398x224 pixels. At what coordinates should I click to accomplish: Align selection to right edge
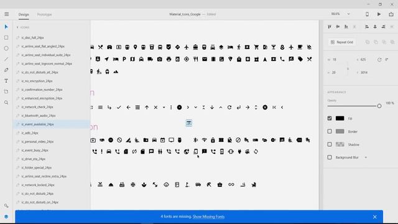384,27
